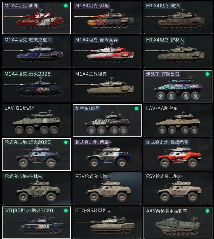Select the 轮式突击炮-荣耀 skin card
The image size is (214, 239).
coord(107,154)
